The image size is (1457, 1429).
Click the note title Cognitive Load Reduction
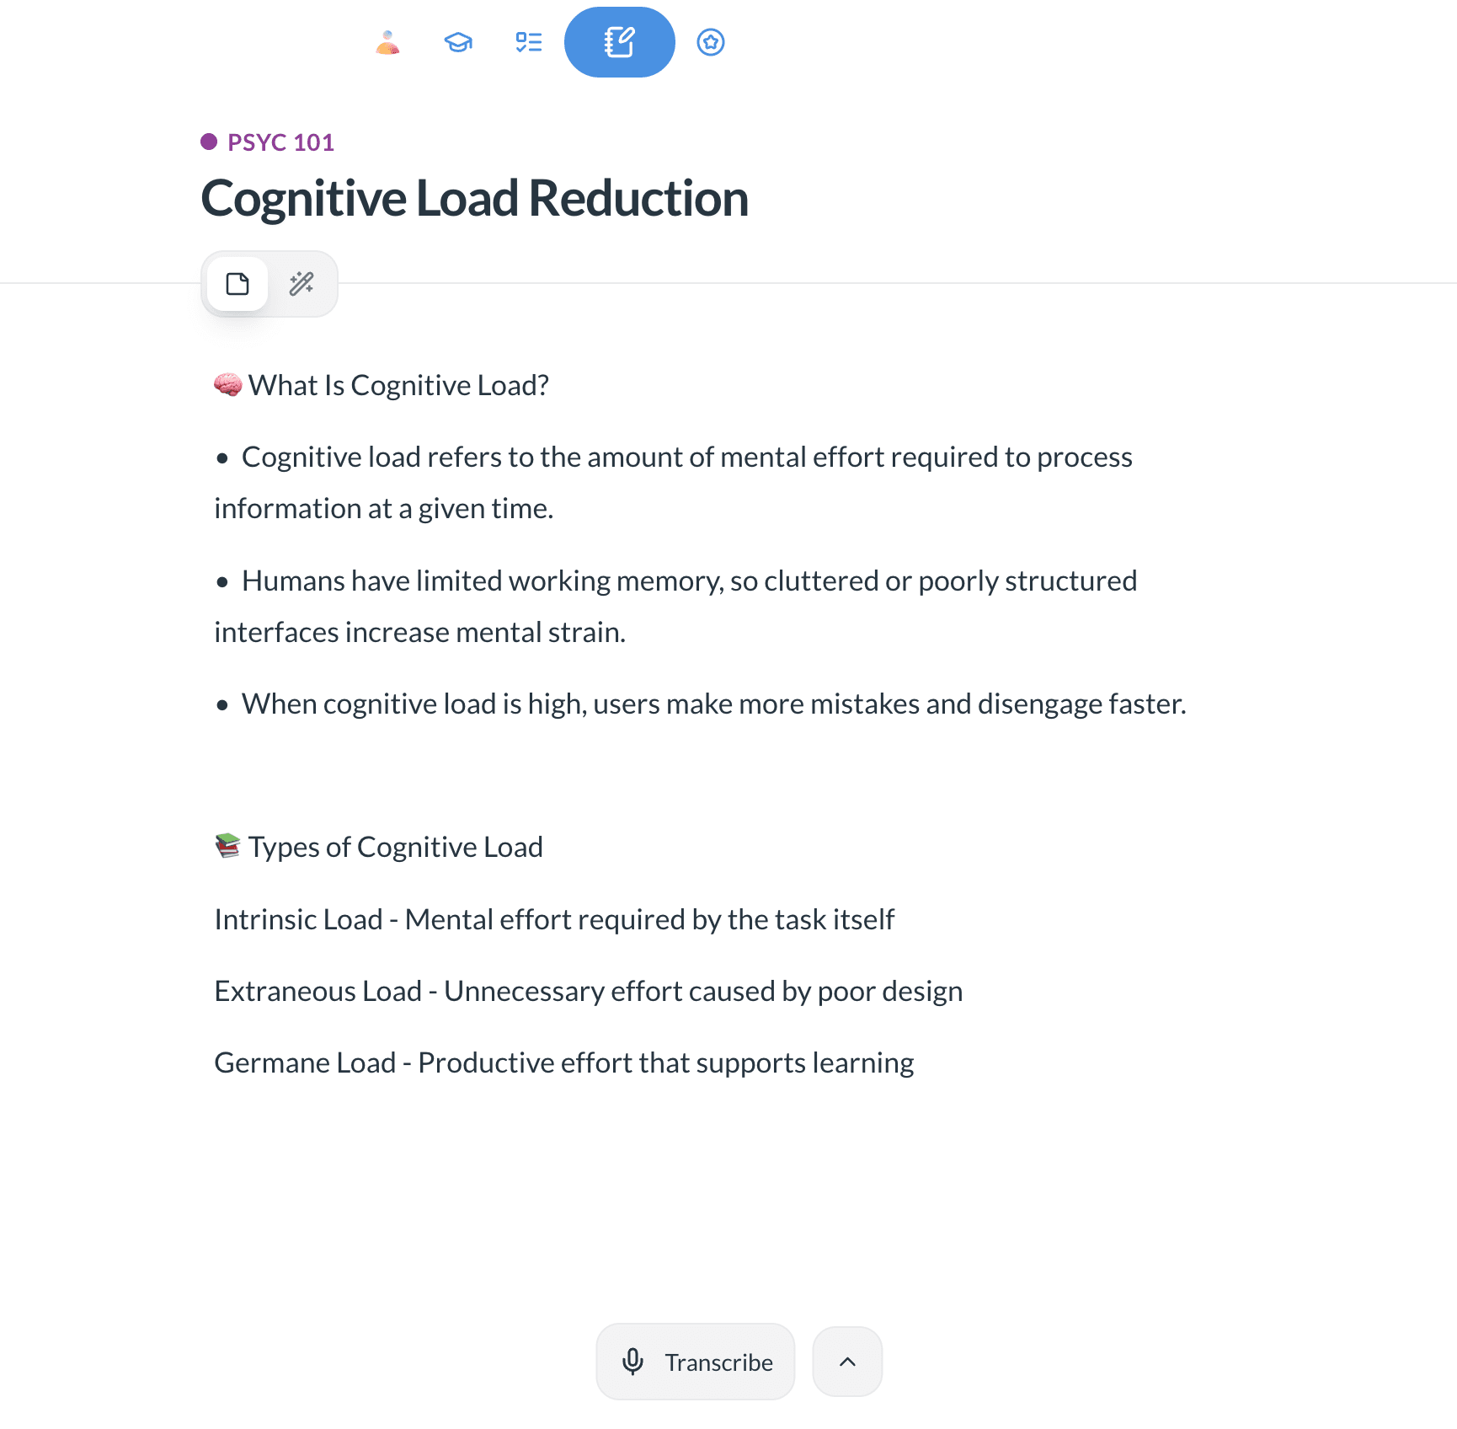pyautogui.click(x=474, y=199)
